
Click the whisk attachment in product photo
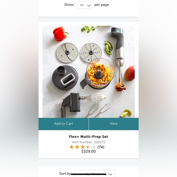94,97
